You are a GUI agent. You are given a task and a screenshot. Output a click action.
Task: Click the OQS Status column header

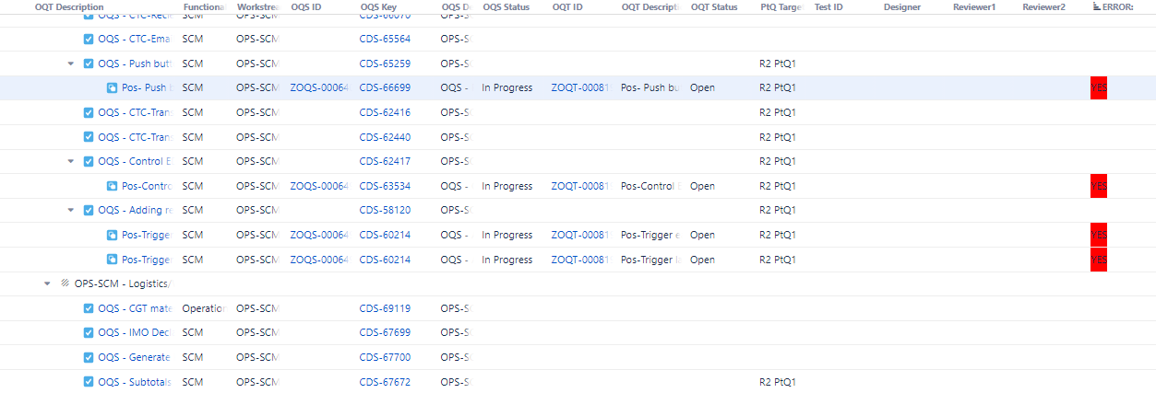coord(506,7)
